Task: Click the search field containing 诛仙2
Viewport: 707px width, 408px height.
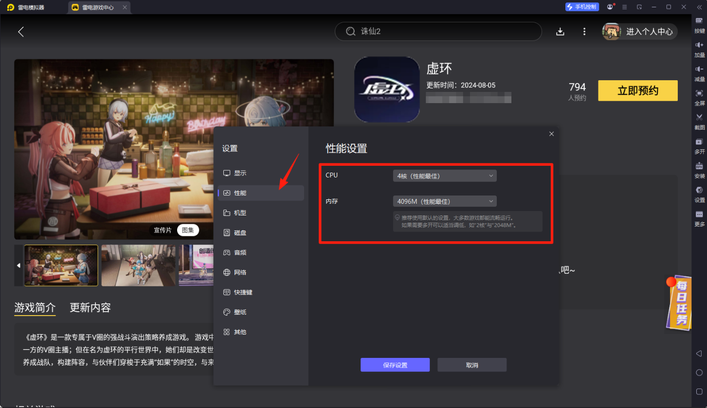Action: pos(438,31)
